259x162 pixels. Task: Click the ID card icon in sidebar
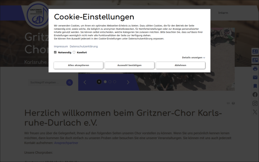255,60
